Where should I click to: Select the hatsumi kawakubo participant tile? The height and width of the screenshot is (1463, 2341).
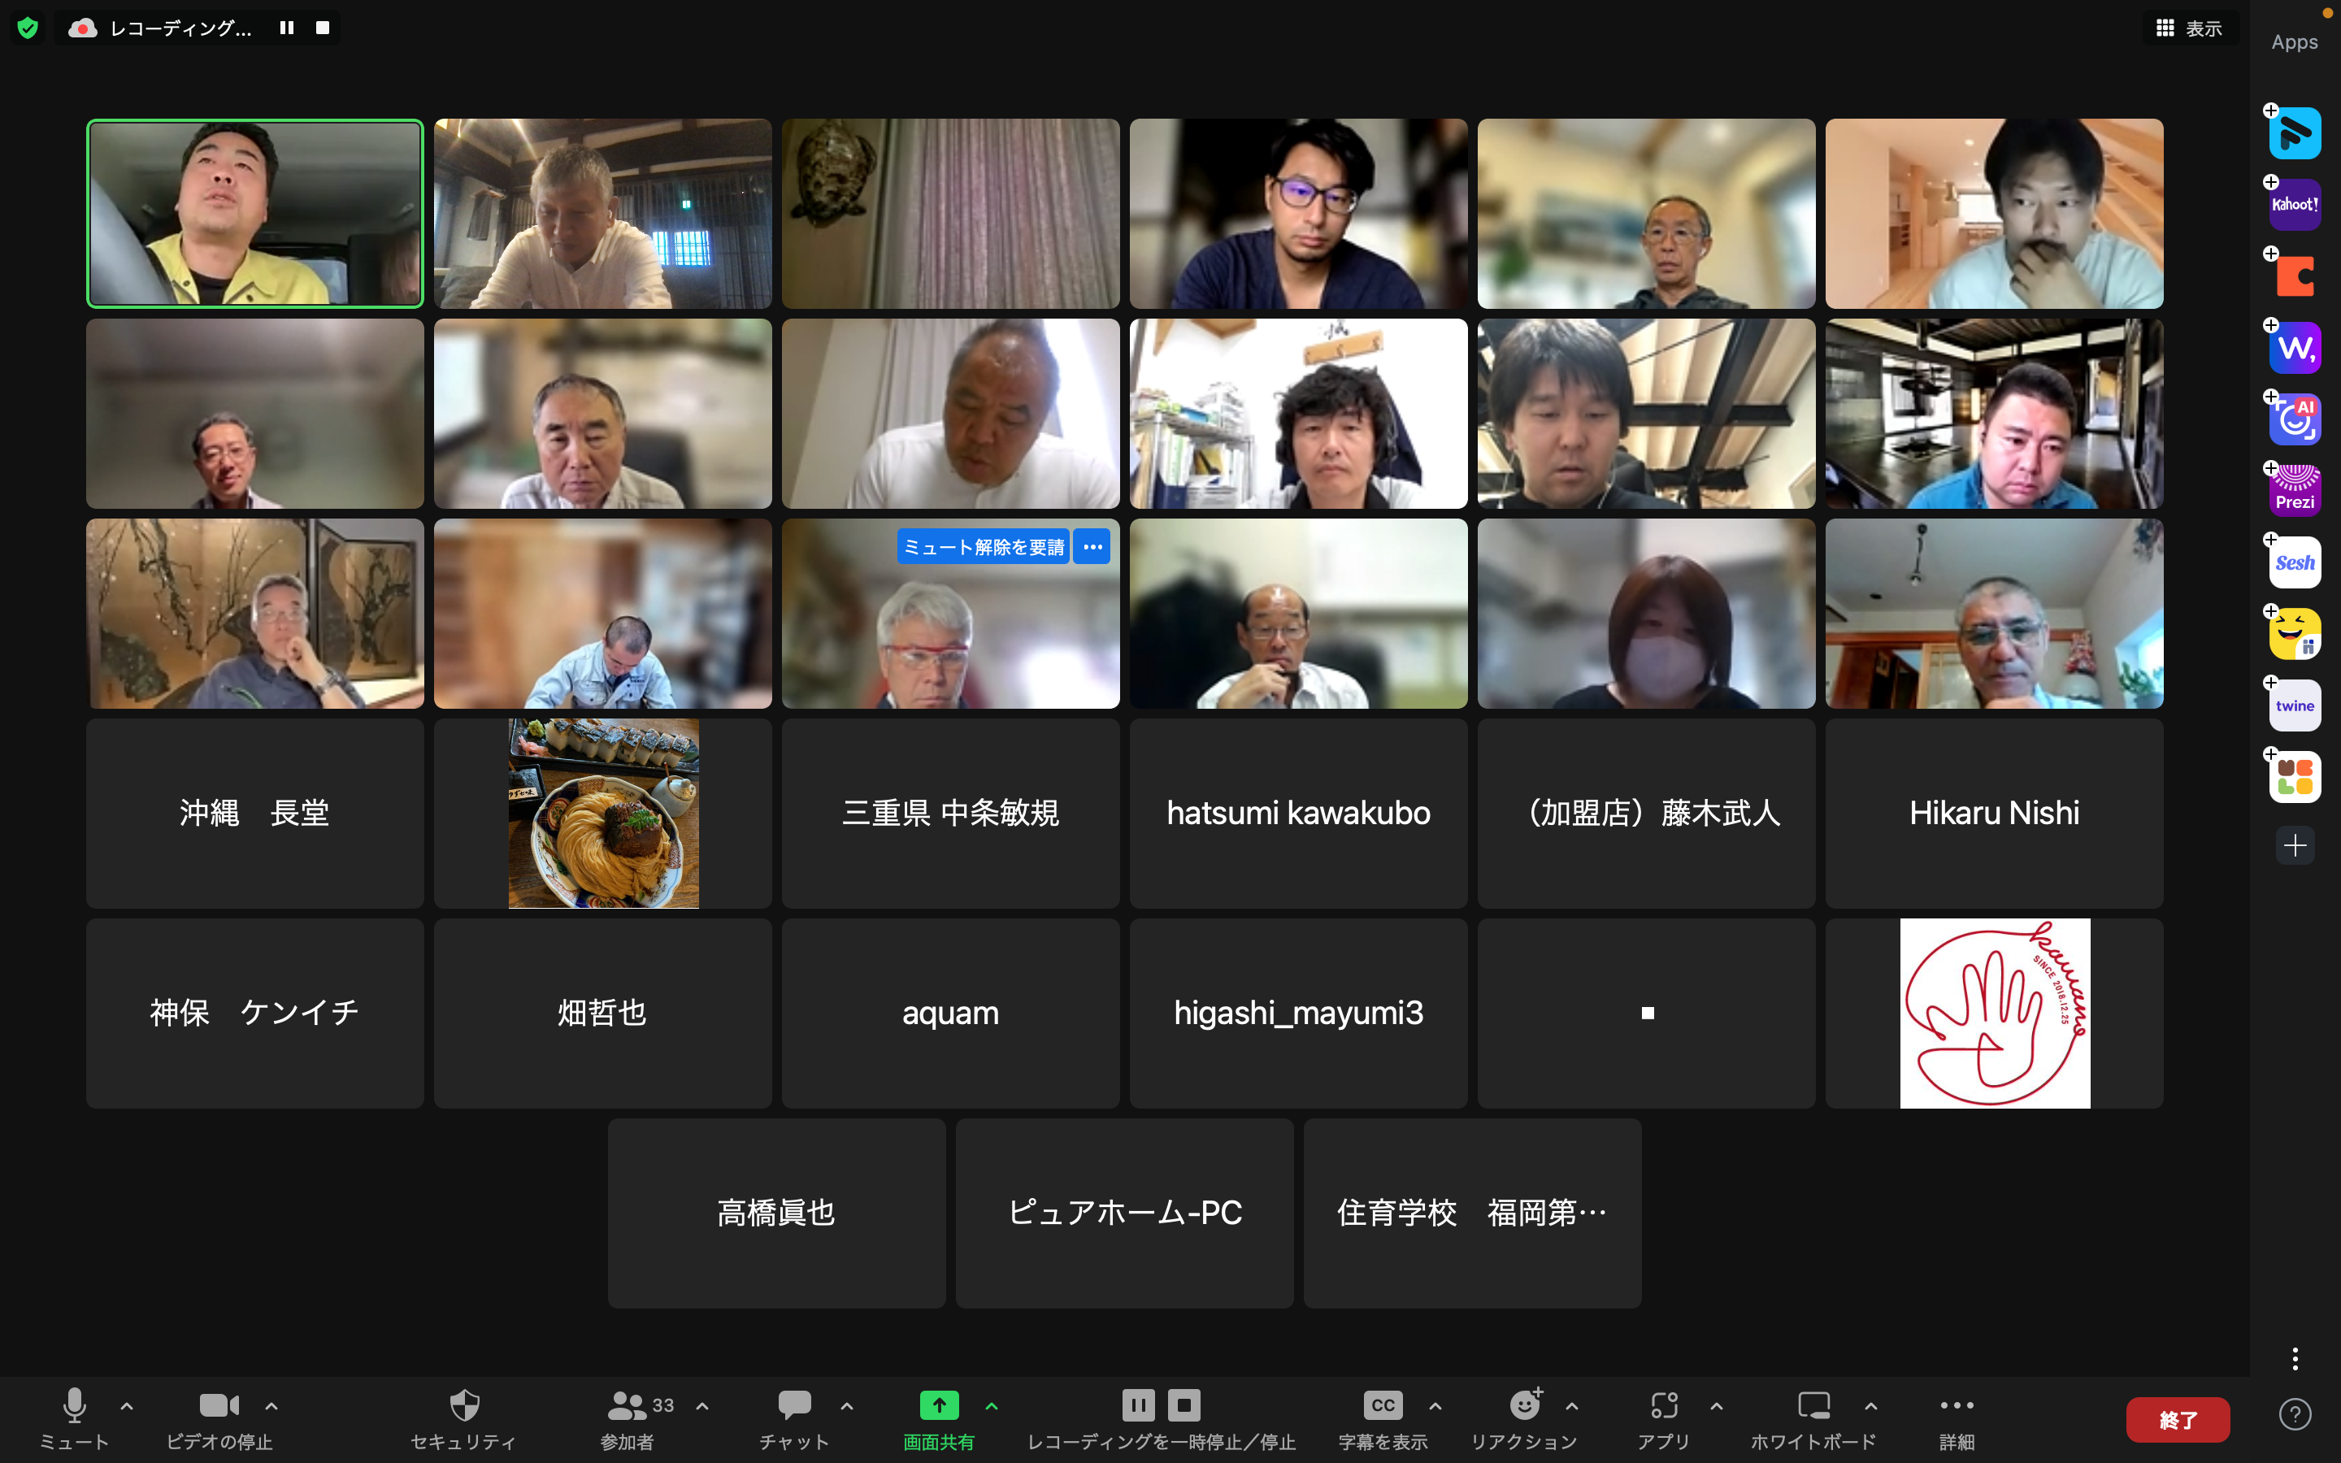1298,813
